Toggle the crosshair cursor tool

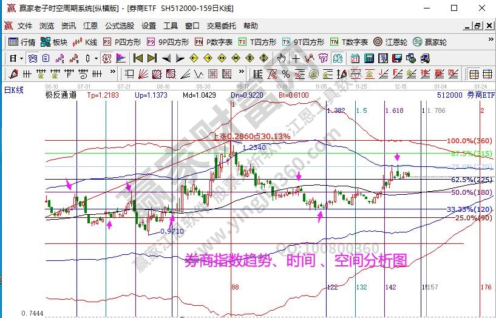click(296, 58)
